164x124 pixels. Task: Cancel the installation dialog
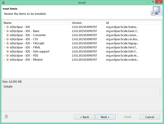(x=150, y=117)
